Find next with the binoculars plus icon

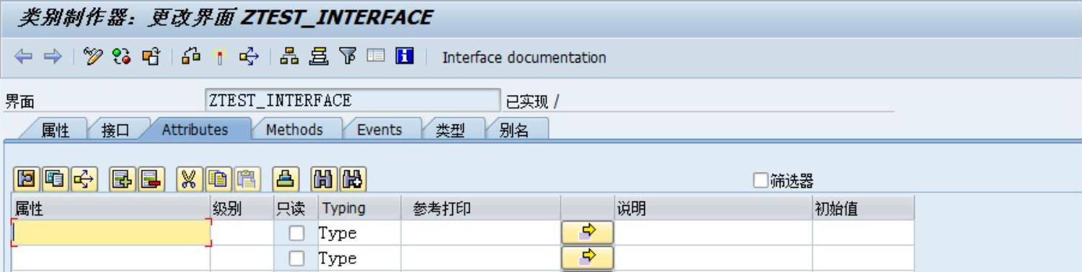[352, 180]
